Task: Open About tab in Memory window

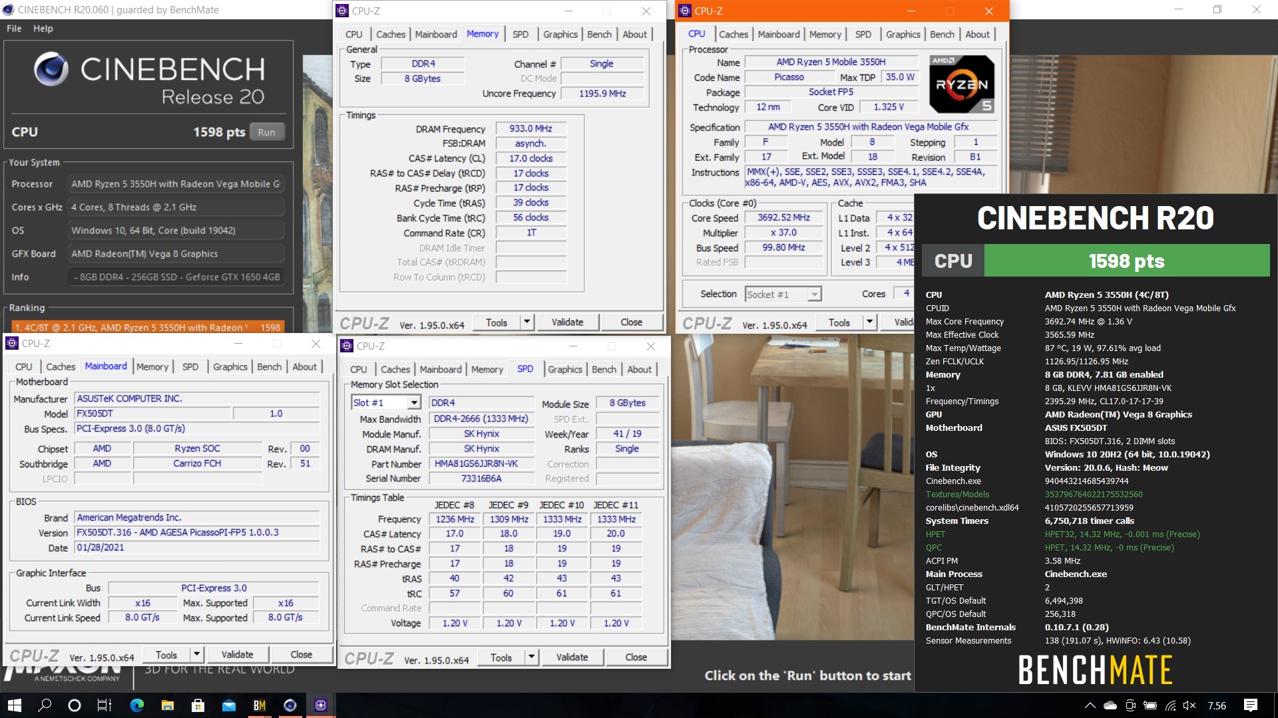Action: [635, 35]
